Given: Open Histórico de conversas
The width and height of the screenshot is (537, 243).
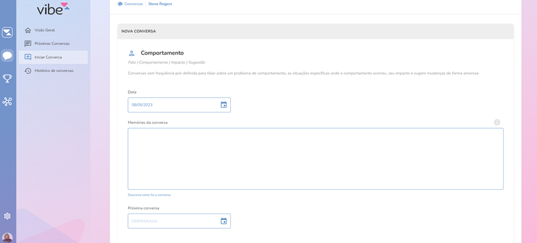Looking at the screenshot, I should 53,71.
